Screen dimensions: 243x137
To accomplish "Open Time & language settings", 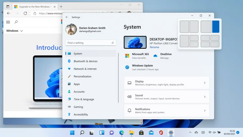I will click(x=91, y=99).
